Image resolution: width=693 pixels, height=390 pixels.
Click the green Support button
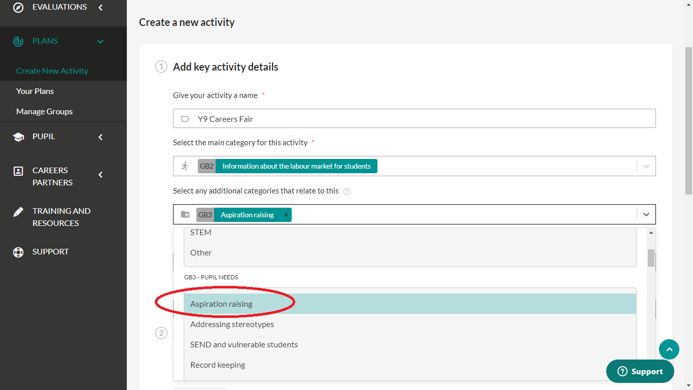640,371
